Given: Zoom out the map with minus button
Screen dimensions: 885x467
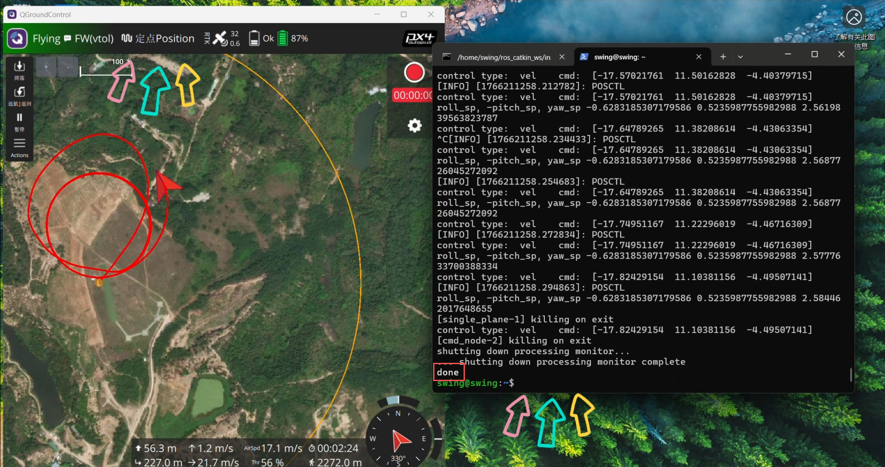Looking at the screenshot, I should click(68, 67).
